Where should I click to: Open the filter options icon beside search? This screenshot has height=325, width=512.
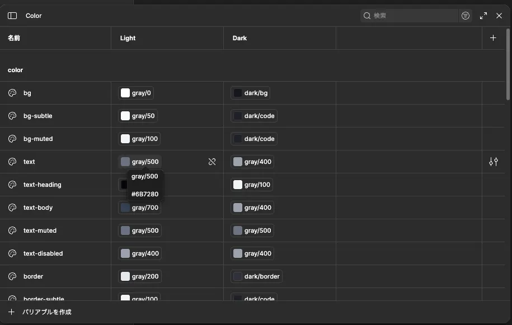466,16
